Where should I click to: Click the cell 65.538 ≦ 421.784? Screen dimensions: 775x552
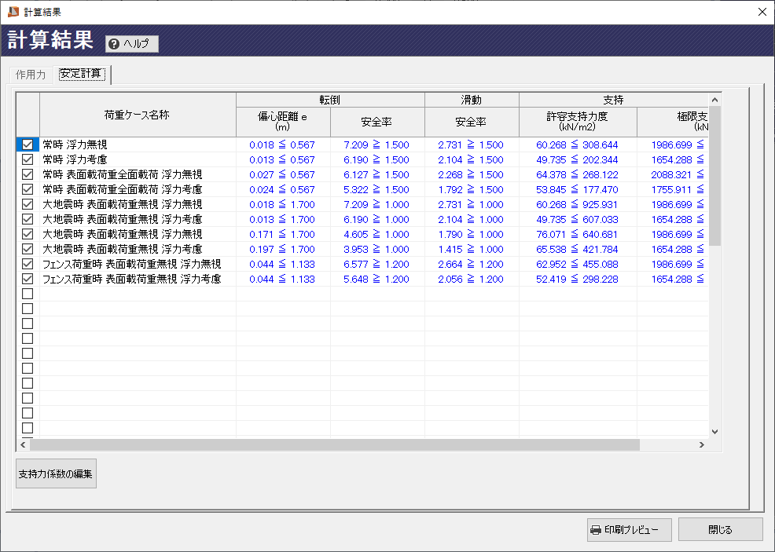[x=577, y=250]
